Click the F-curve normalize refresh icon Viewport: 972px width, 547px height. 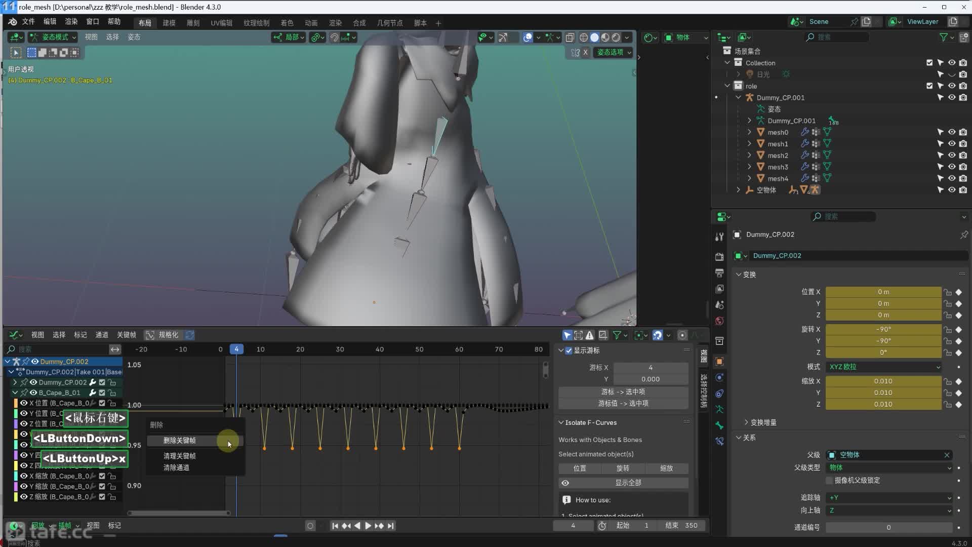pyautogui.click(x=190, y=335)
